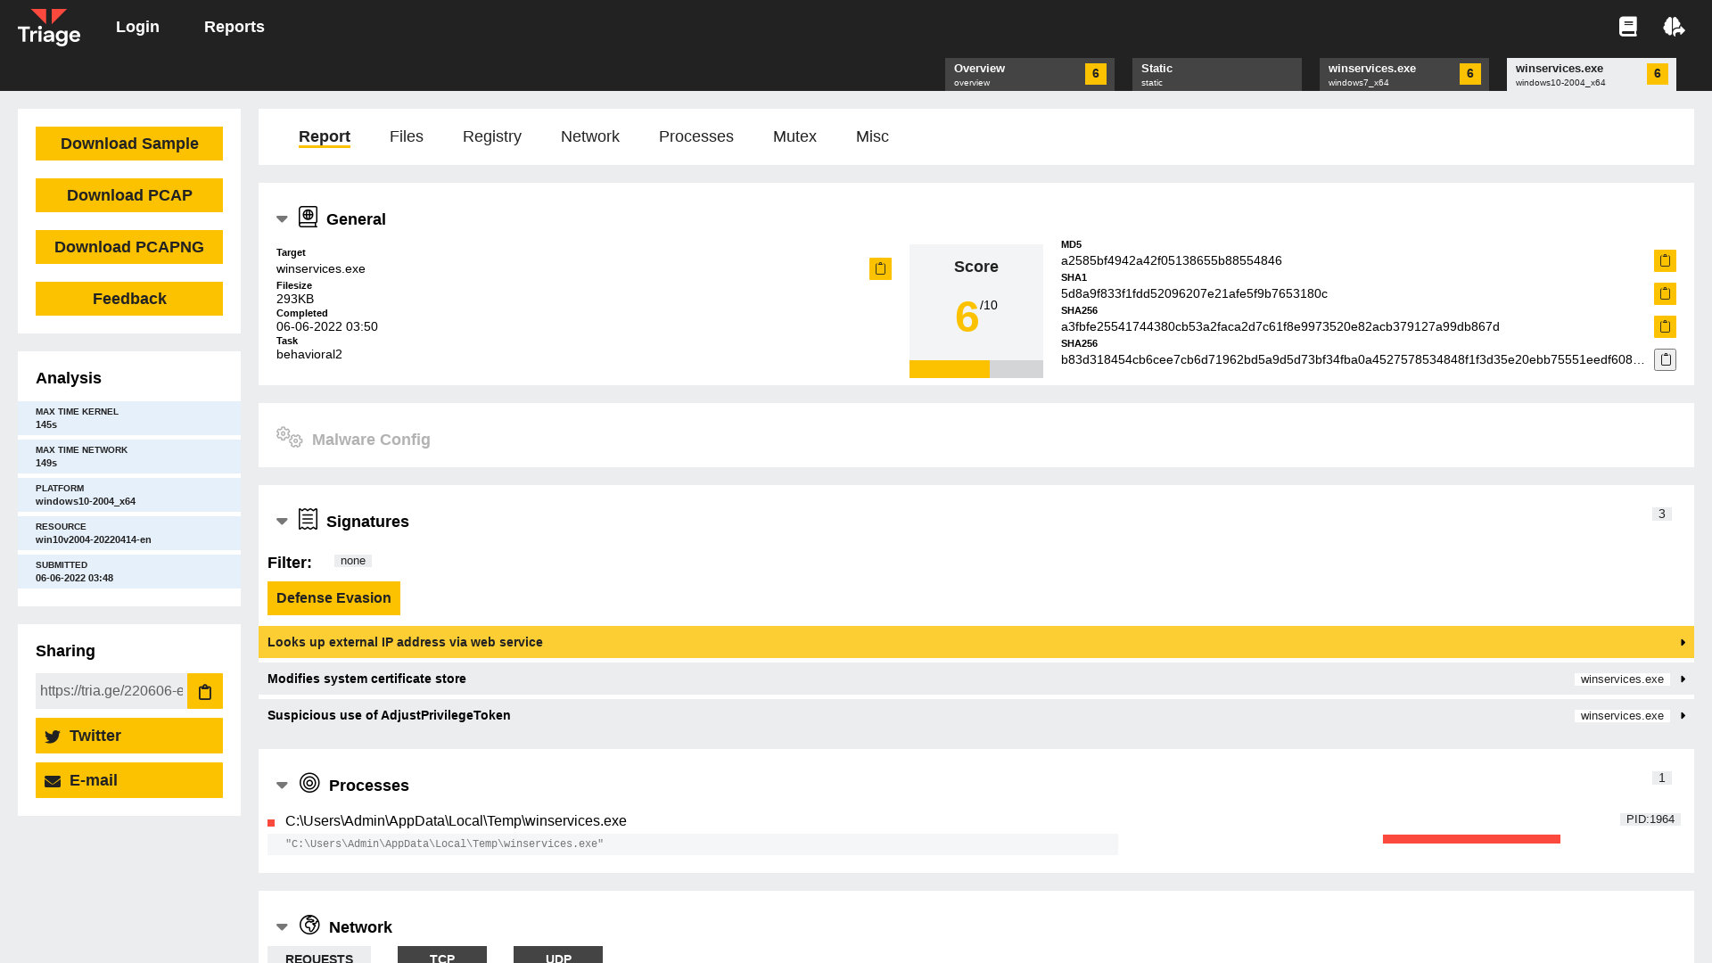Click the Download PCAP button

tap(129, 195)
